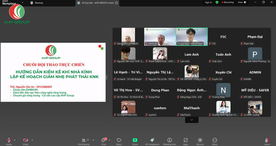Select Trương Nhật tile with N avatar
The image size is (276, 146).
click(x=223, y=90)
